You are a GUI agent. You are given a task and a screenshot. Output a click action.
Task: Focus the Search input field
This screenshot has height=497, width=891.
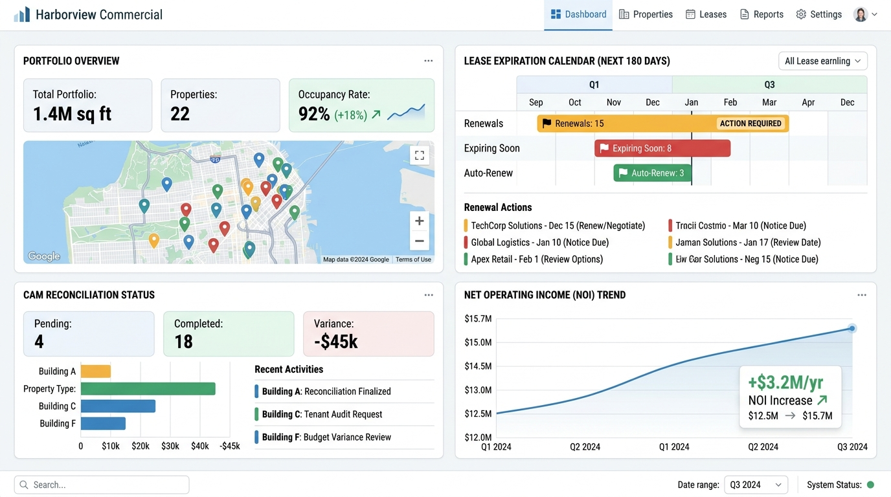[102, 485]
